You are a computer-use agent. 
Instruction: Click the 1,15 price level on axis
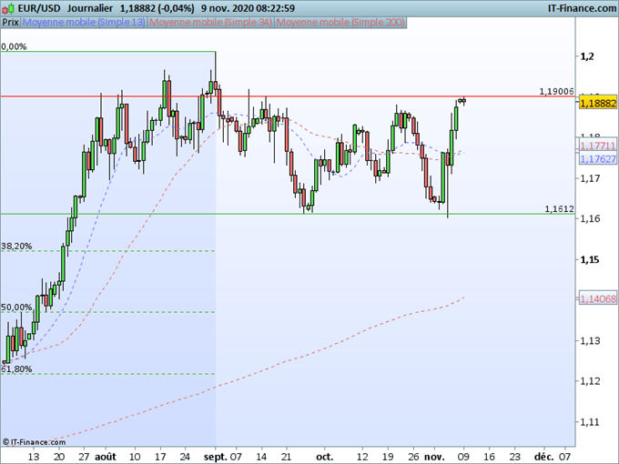click(x=589, y=259)
